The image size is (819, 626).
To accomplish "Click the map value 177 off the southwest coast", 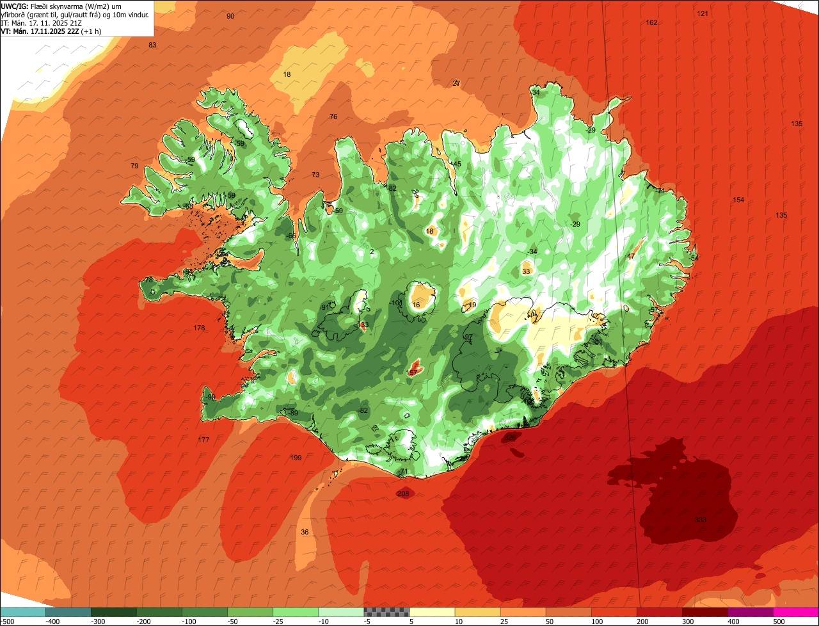I will [203, 440].
